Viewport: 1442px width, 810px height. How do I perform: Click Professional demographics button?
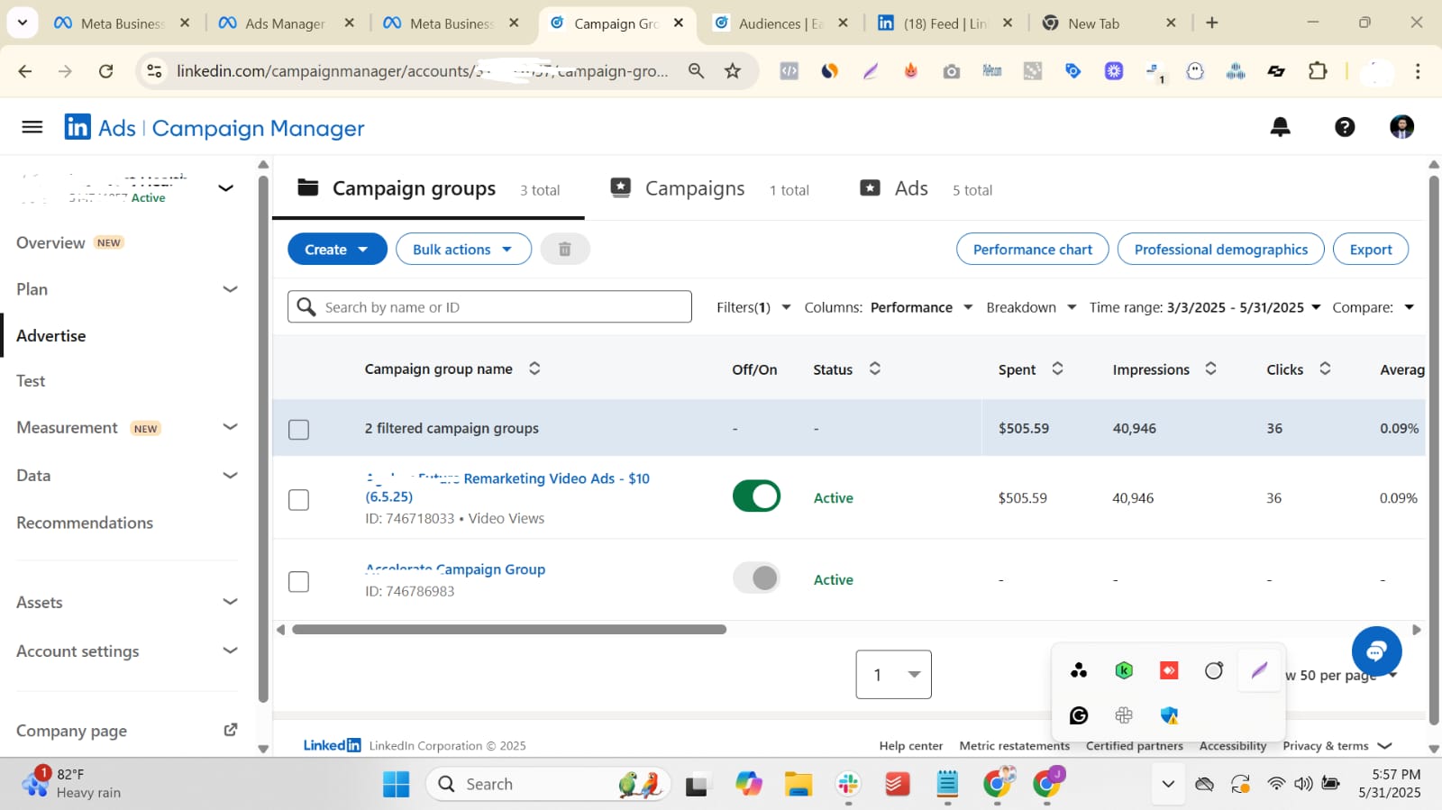[x=1220, y=249]
